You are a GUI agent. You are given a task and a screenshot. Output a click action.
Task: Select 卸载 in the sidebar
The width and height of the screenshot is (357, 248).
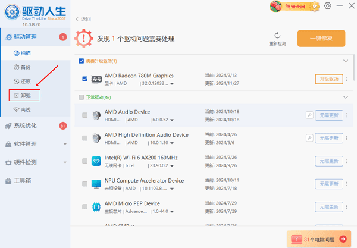pyautogui.click(x=24, y=95)
